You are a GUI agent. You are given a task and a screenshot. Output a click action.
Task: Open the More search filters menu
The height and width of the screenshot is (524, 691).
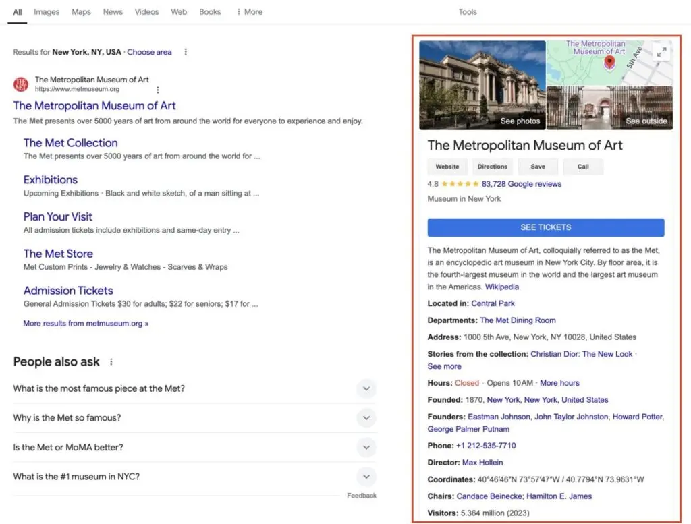[x=249, y=12]
